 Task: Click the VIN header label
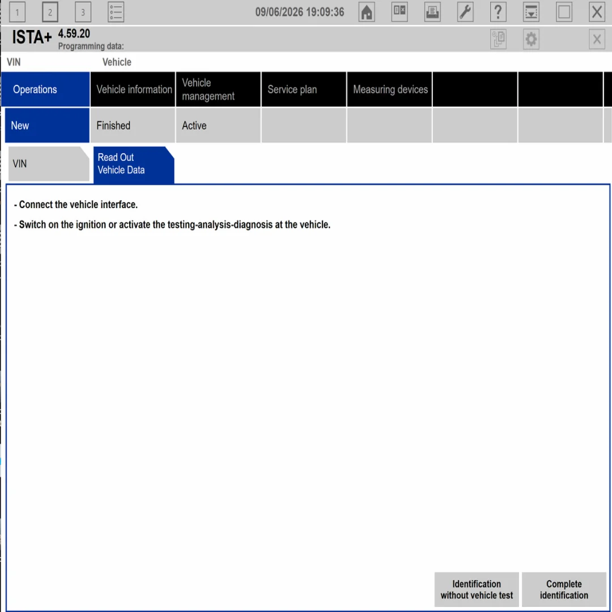coord(14,62)
